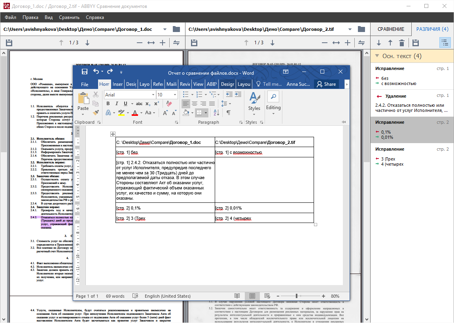Click the Share button in Word
Viewport: 454px width, 323px height.
[x=326, y=84]
